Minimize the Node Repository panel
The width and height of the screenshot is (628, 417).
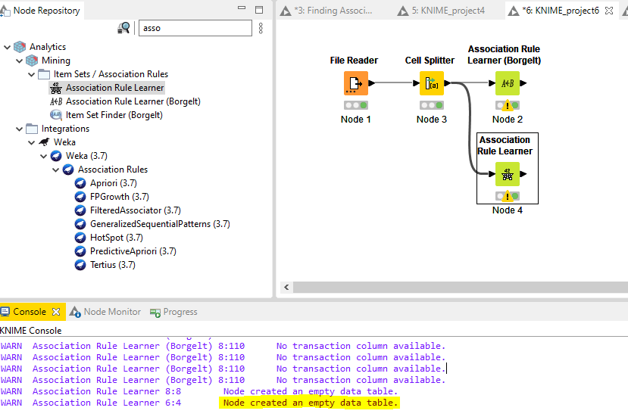242,8
